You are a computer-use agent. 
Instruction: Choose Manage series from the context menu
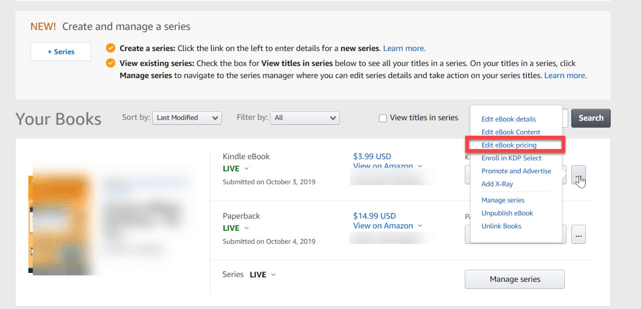click(503, 200)
